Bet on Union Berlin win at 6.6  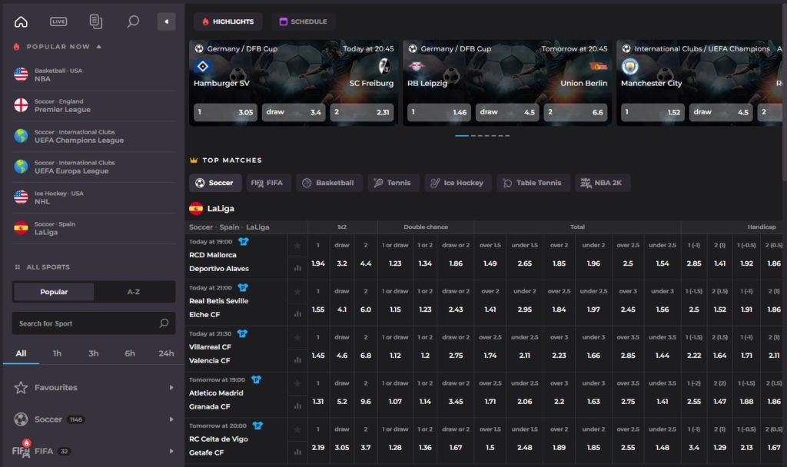(x=576, y=112)
